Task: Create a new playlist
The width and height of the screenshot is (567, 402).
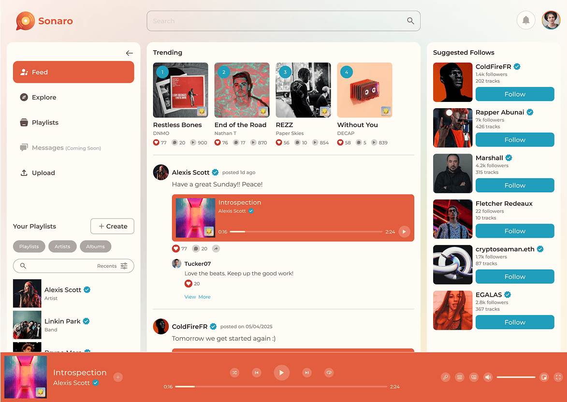Action: click(x=112, y=226)
